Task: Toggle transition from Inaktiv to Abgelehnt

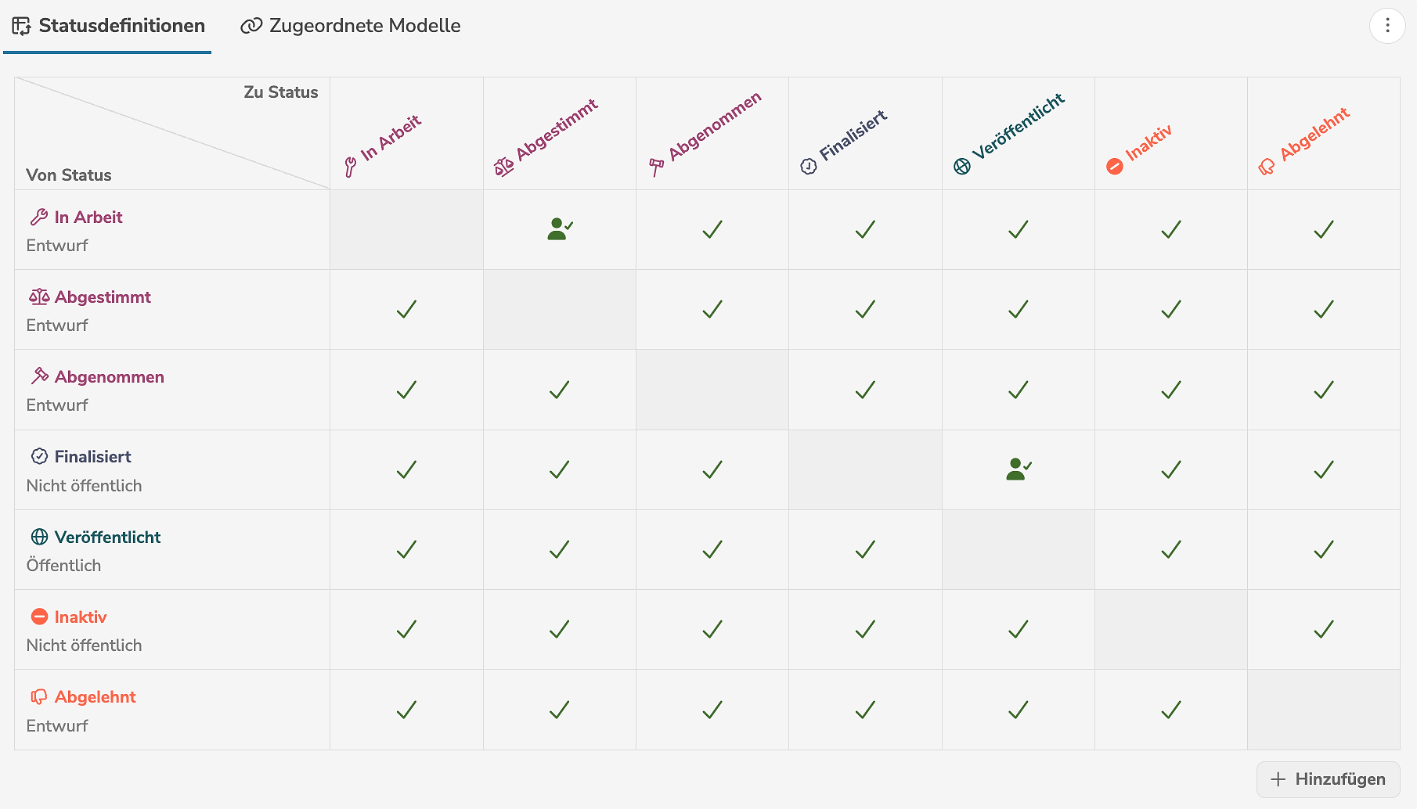Action: pos(1323,629)
